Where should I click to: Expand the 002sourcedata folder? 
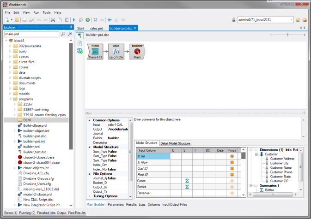tap(10, 47)
